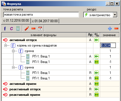Toggle direction icon for активный прием row
This screenshot has width=121, height=101.
tap(97, 84)
